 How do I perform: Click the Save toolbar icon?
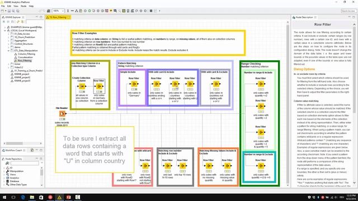[x=9, y=11]
